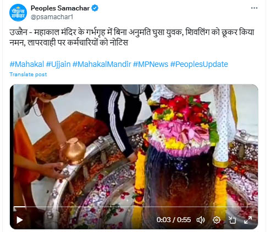Open the #PeoplesUpdate hashtag
The width and height of the screenshot is (270, 232).
199,64
